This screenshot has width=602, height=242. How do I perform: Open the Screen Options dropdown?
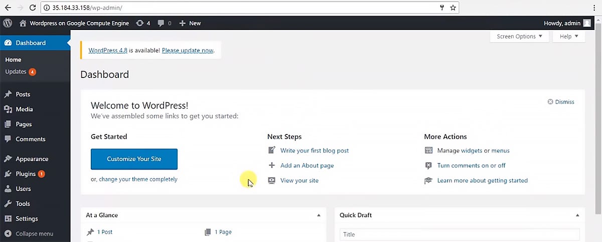[x=520, y=36]
